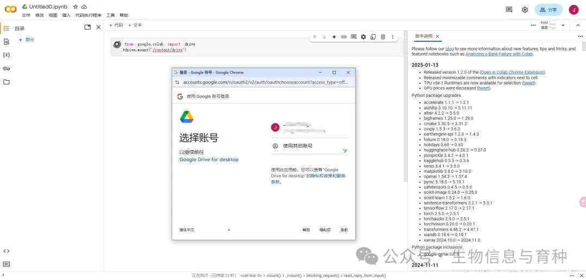Open the settings gear in the header
The height and width of the screenshot is (280, 586).
(x=525, y=10)
